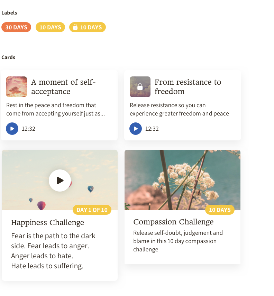Click the Fear is the path description
The width and height of the screenshot is (274, 296).
click(x=53, y=251)
